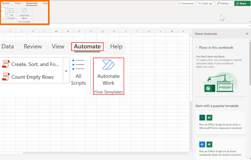Expand the formula bar chevron
The height and width of the screenshot is (160, 251).
[250, 26]
